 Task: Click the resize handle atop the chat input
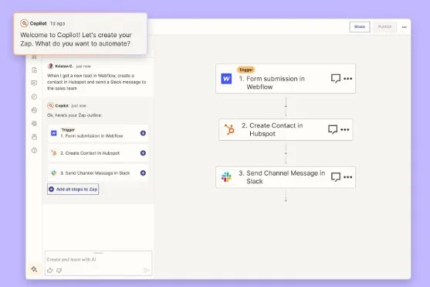(x=98, y=253)
